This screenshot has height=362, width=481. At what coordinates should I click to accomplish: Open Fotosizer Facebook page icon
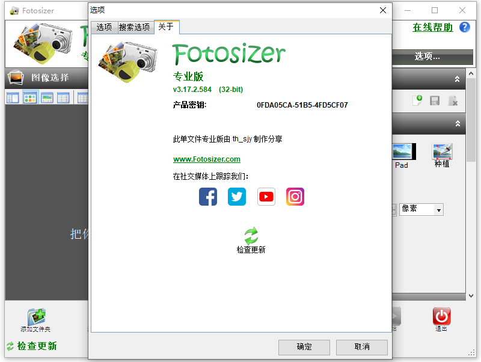208,197
